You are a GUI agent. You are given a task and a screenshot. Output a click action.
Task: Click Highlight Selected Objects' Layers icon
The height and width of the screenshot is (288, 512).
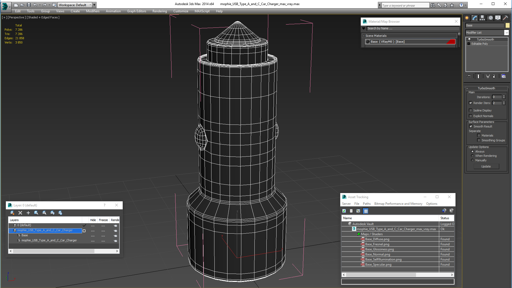pos(44,213)
